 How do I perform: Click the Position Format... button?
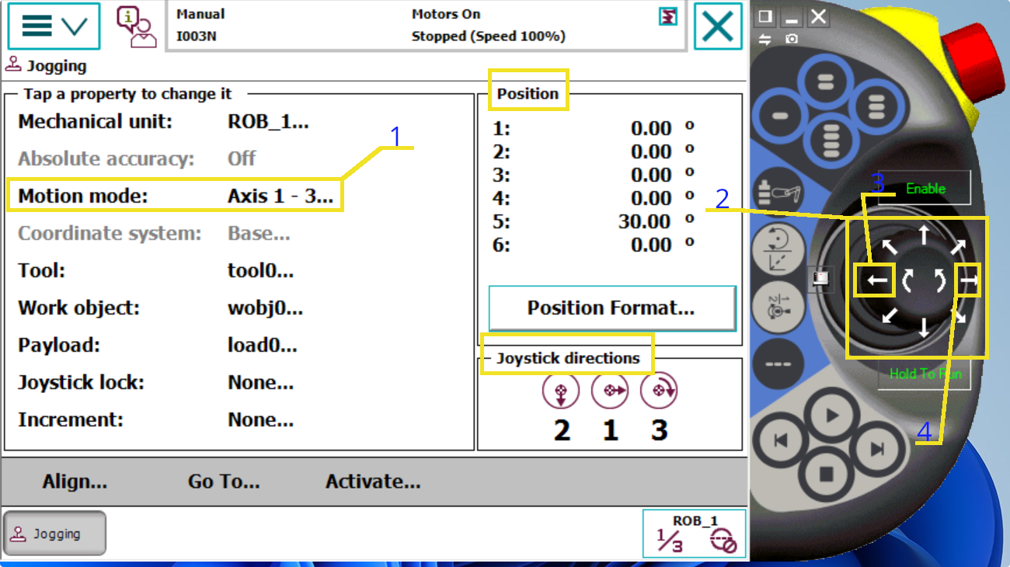coord(611,308)
